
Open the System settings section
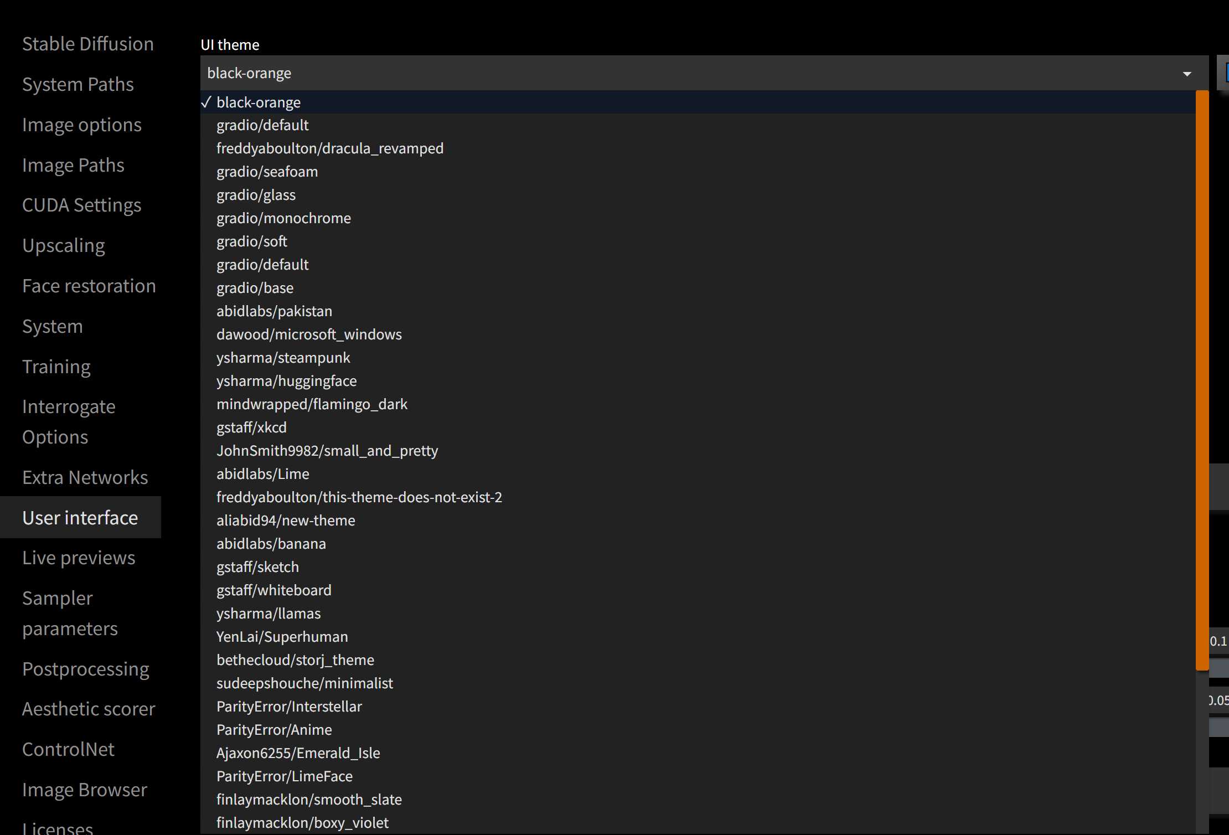point(53,327)
